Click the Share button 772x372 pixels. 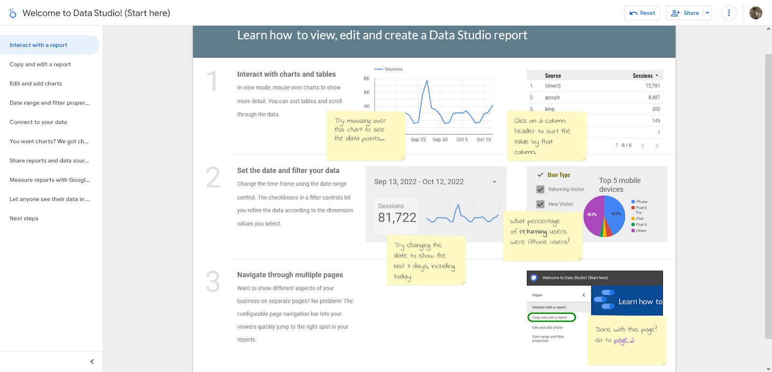click(x=685, y=13)
